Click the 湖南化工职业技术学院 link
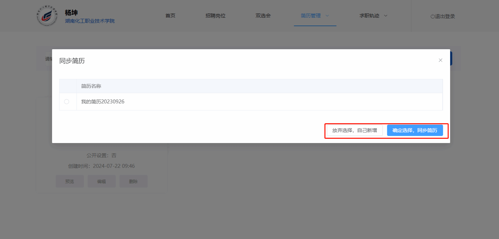The height and width of the screenshot is (239, 499). (x=90, y=21)
